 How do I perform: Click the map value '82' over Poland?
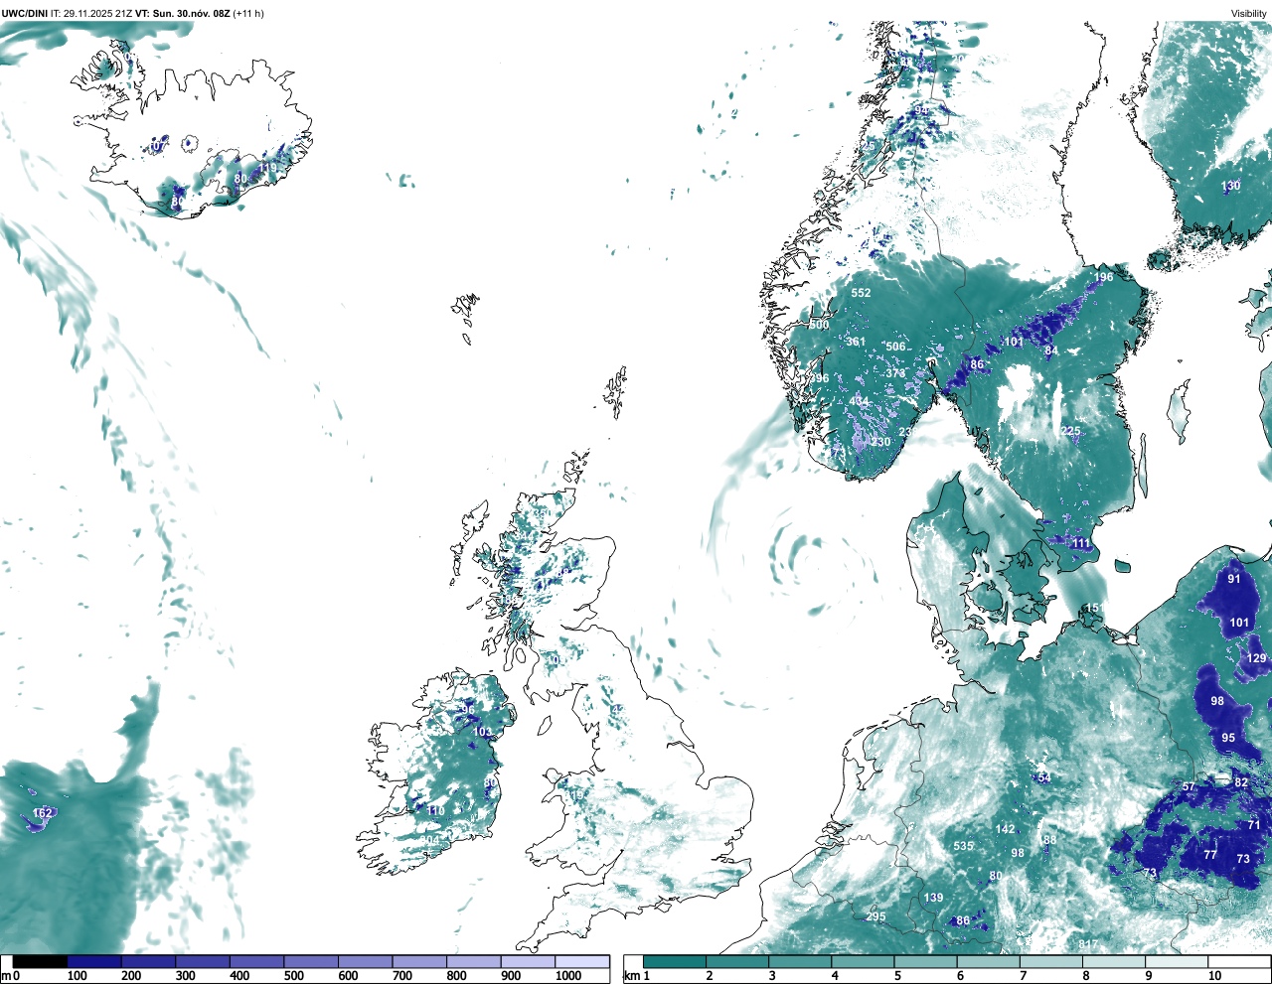(1241, 783)
